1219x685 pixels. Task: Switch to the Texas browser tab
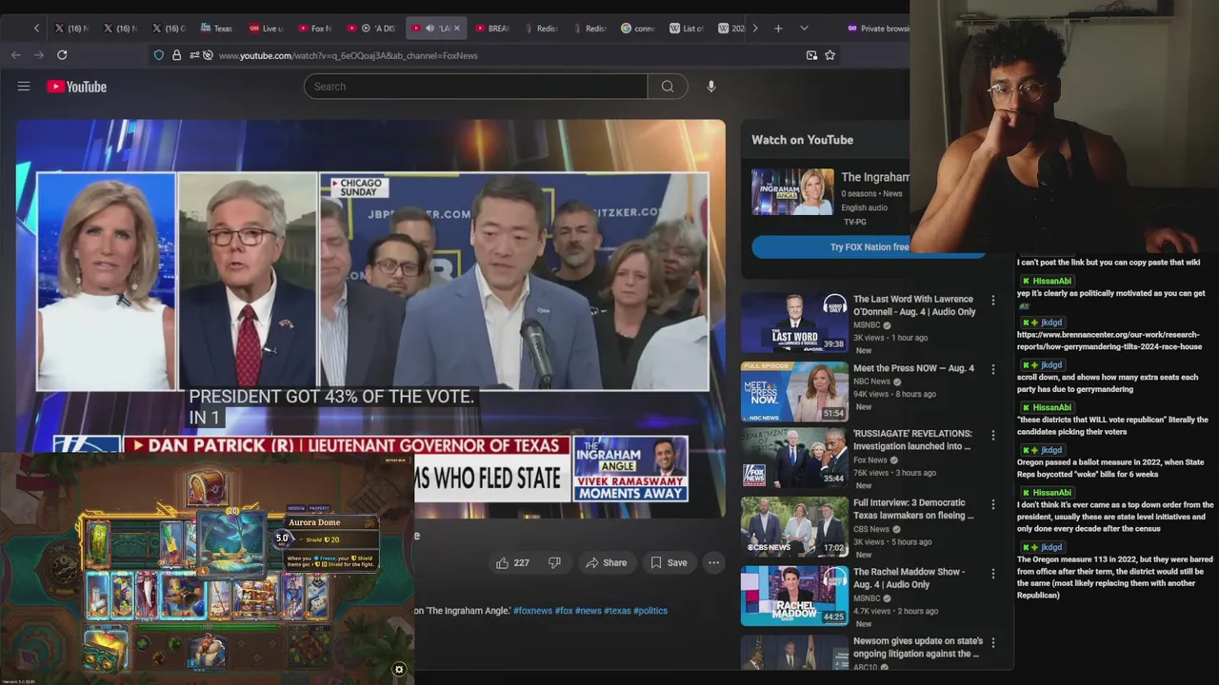click(216, 29)
